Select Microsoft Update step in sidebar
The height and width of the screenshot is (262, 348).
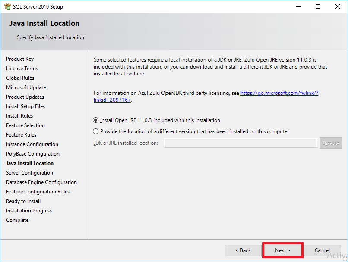26,87
